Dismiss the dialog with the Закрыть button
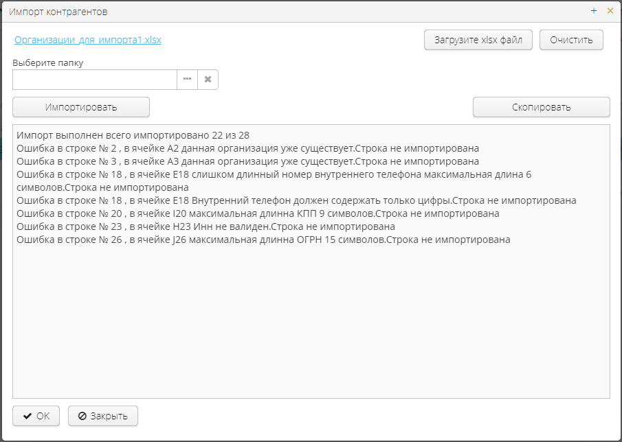Image resolution: width=622 pixels, height=442 pixels. [x=102, y=416]
